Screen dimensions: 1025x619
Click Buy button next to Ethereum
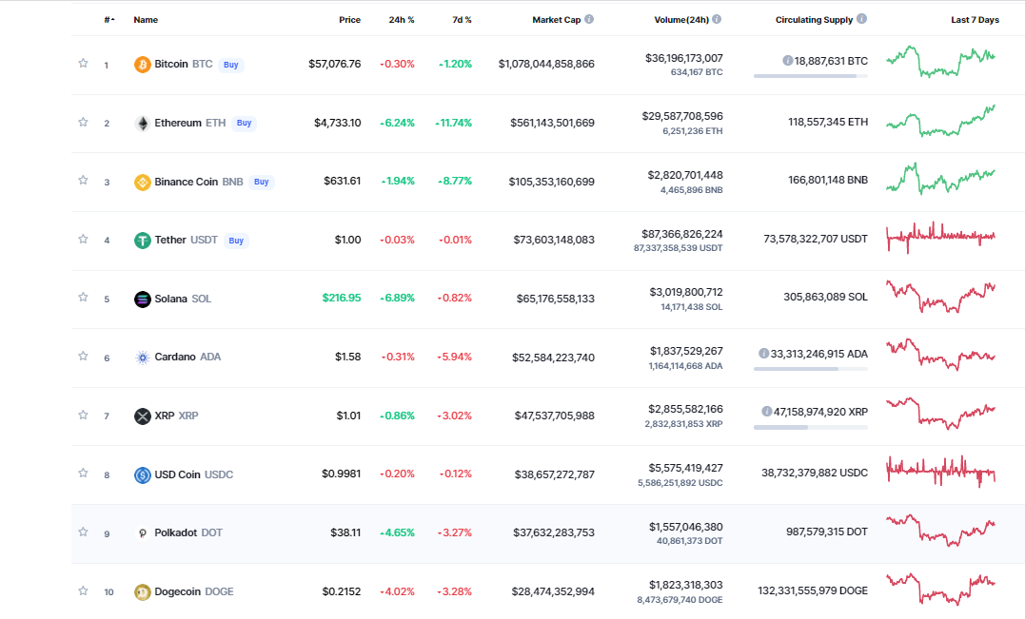(244, 123)
